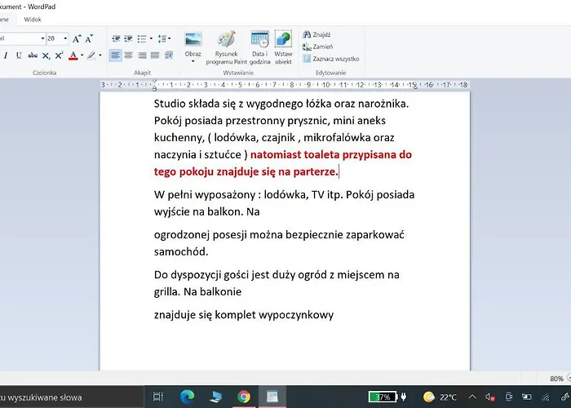
Task: Open the text color dropdown arrow
Action: 82,55
